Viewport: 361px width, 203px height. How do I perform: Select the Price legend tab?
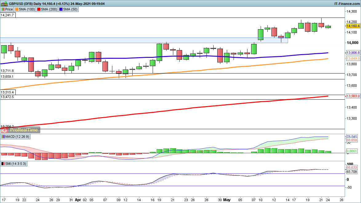tap(7, 9)
